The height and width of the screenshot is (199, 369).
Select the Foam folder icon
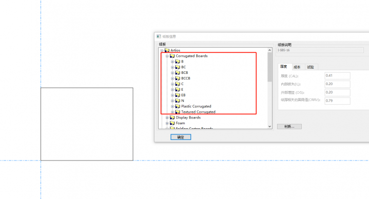[172, 123]
